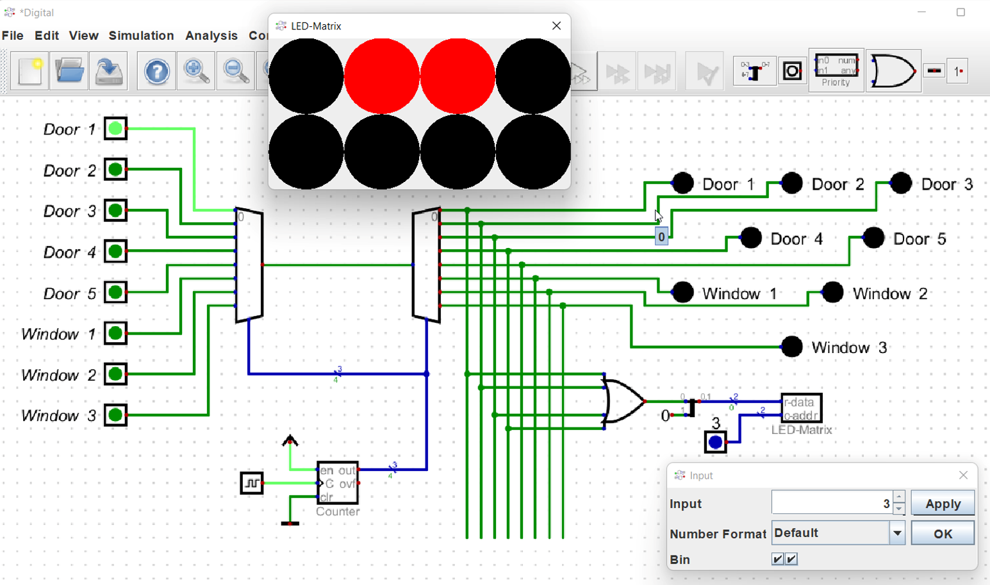This screenshot has width=990, height=585.
Task: Select the Priority encoder component
Action: (x=836, y=70)
